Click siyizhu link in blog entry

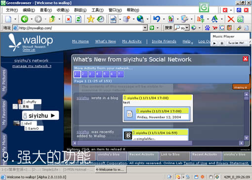pos(83,98)
